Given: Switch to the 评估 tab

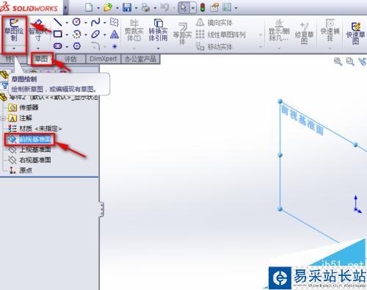Looking at the screenshot, I should click(70, 59).
